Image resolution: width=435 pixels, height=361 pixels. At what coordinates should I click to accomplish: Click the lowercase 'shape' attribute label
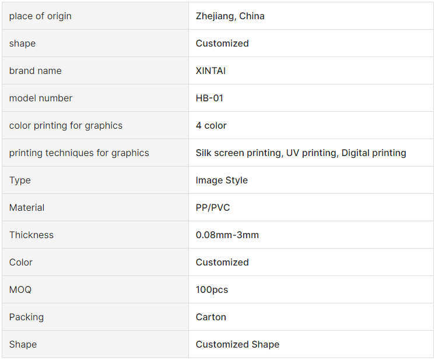23,44
